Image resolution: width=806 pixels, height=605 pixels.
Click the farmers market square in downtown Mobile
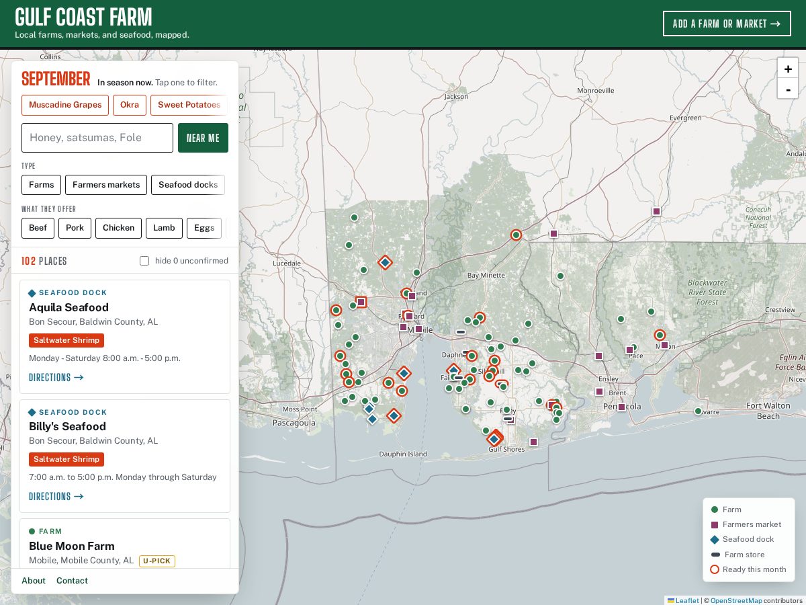(x=418, y=329)
